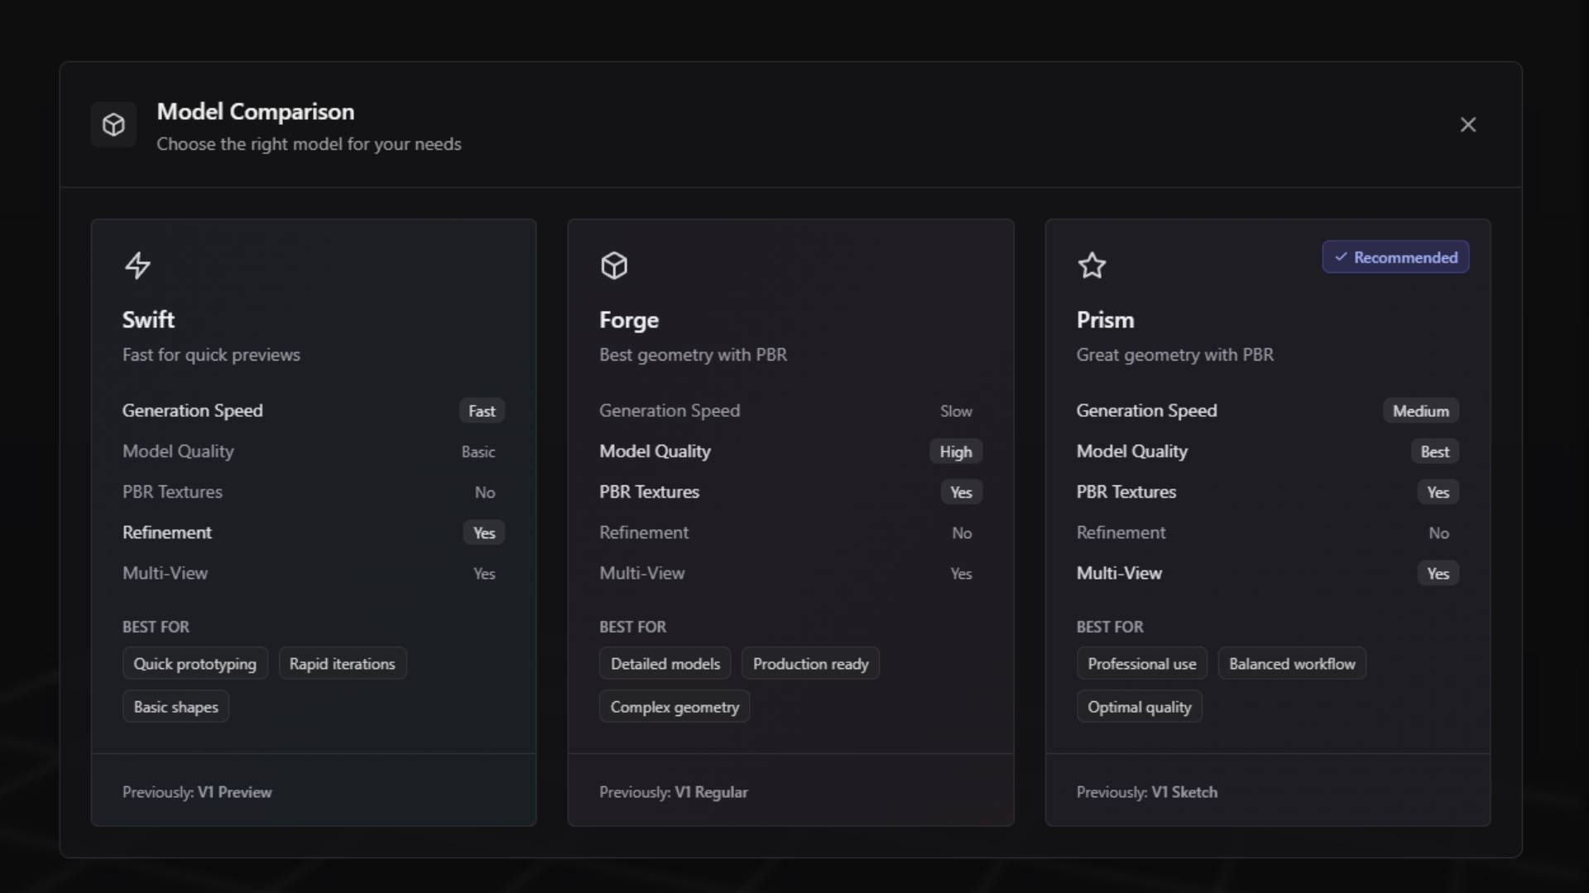Select the Swift model title
The height and width of the screenshot is (893, 1589).
point(148,320)
